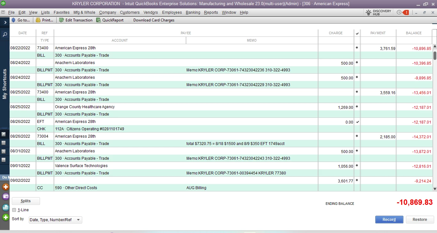
Task: Click the Restore button
Action: point(420,220)
